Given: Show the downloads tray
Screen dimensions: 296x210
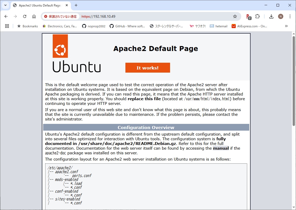Looking at the screenshot, I should click(x=271, y=16).
